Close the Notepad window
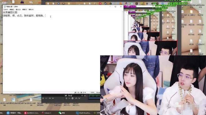The width and height of the screenshot is (206, 115). pos(121,7)
